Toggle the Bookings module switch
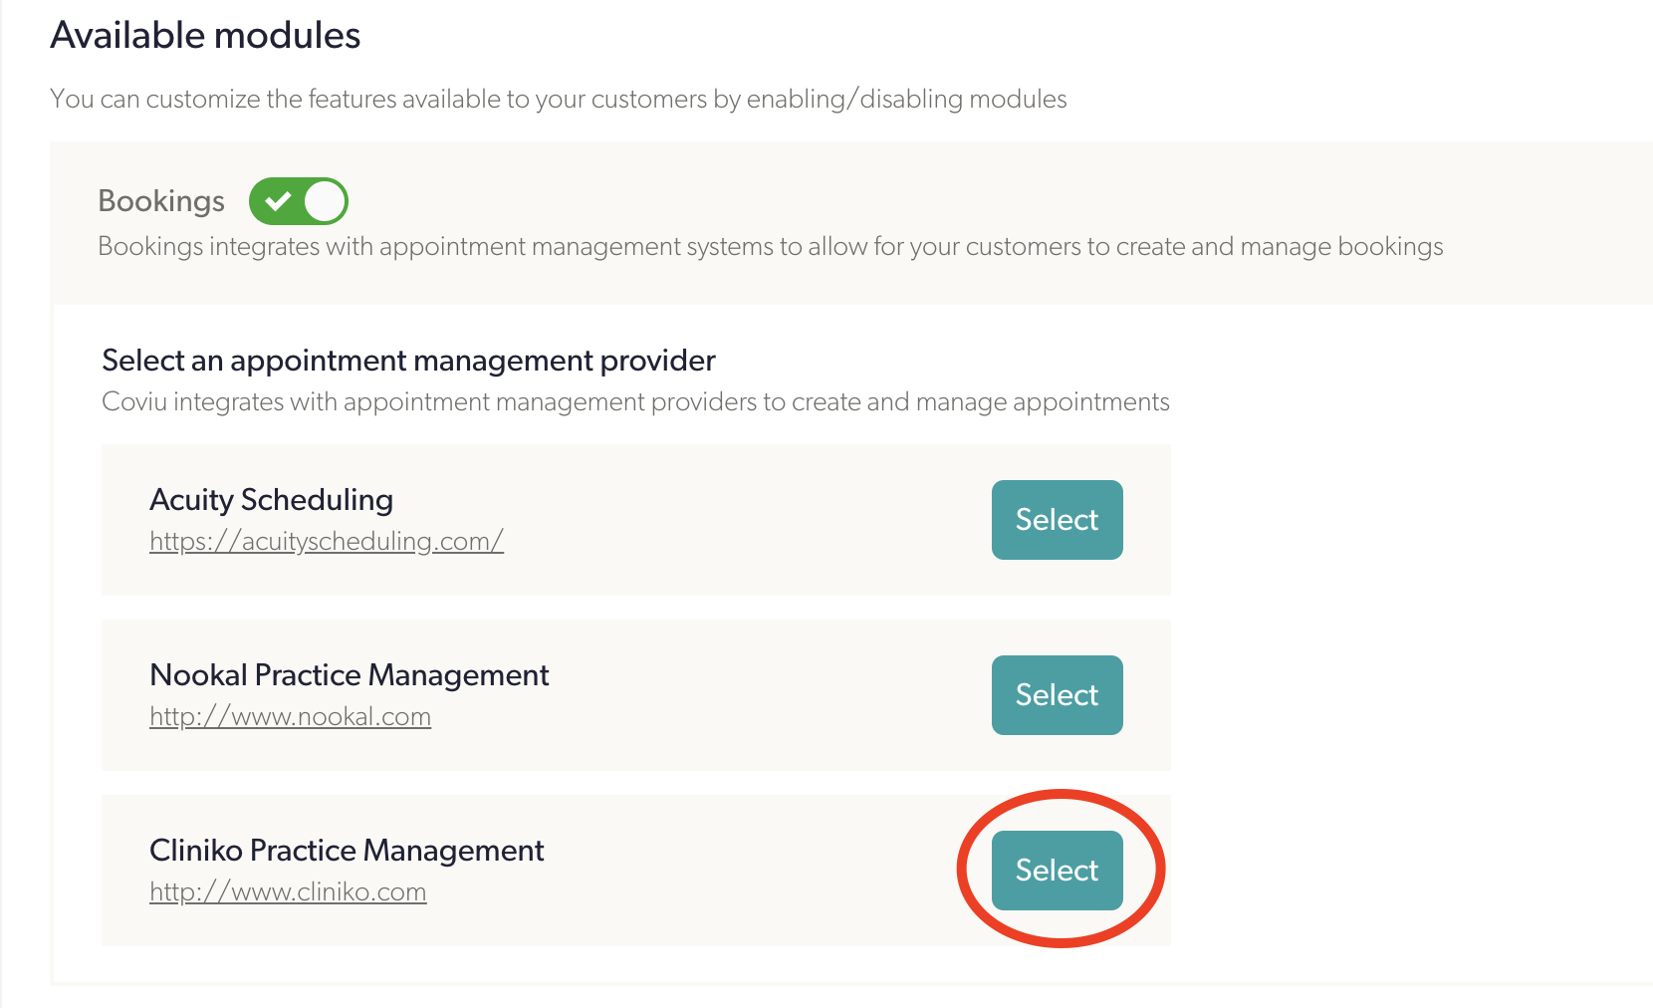The width and height of the screenshot is (1653, 1008). click(x=298, y=201)
